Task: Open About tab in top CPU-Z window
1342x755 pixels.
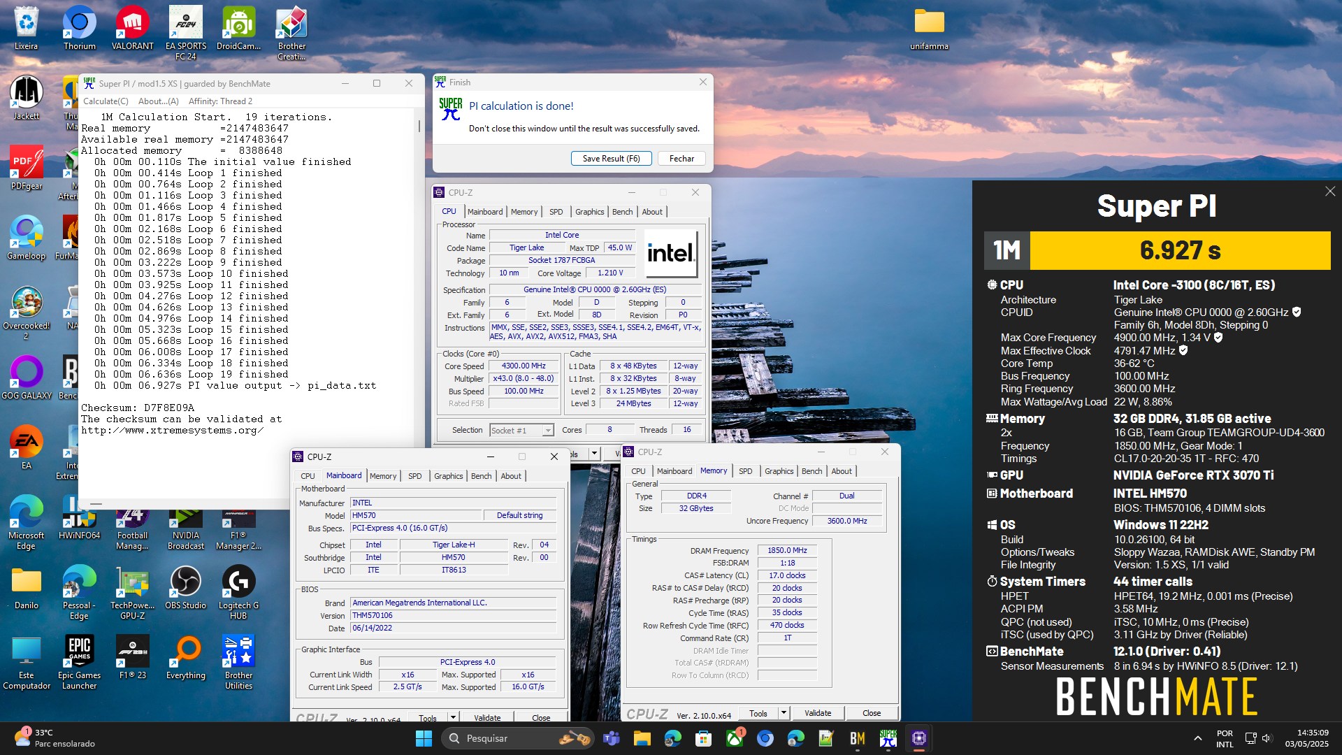Action: coord(652,212)
